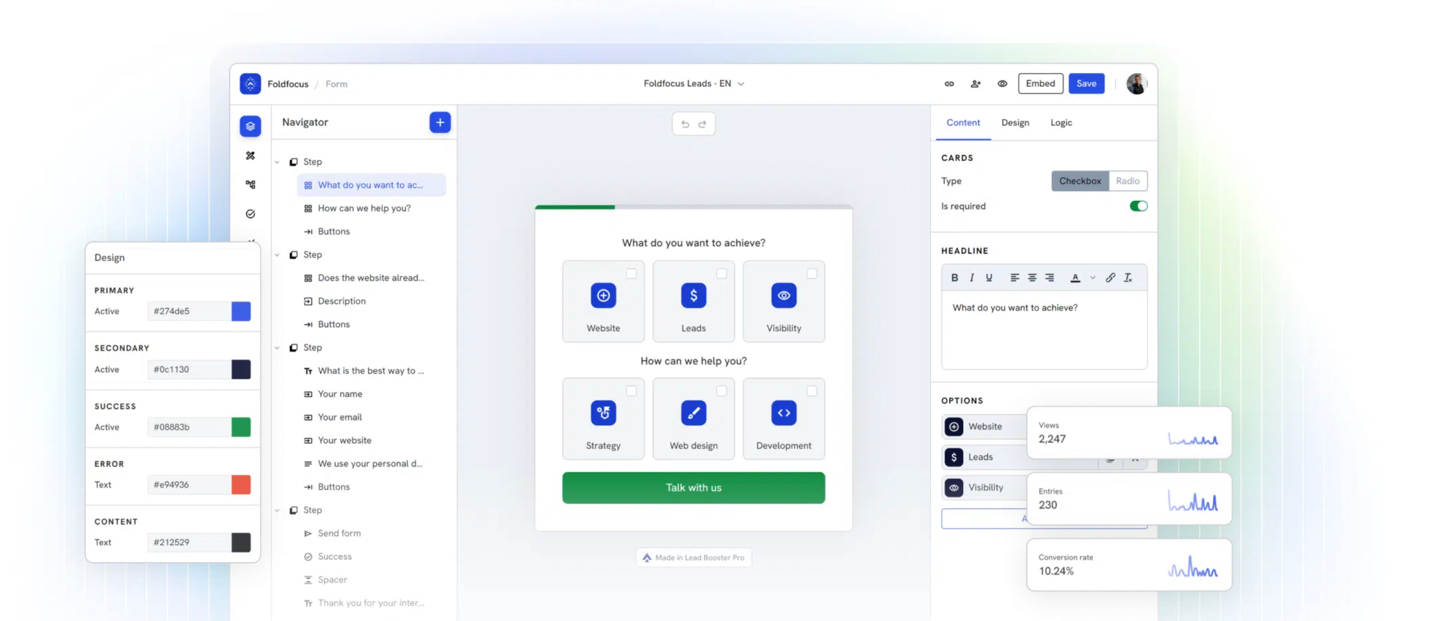
Task: Center align the headline text
Action: pyautogui.click(x=1032, y=277)
